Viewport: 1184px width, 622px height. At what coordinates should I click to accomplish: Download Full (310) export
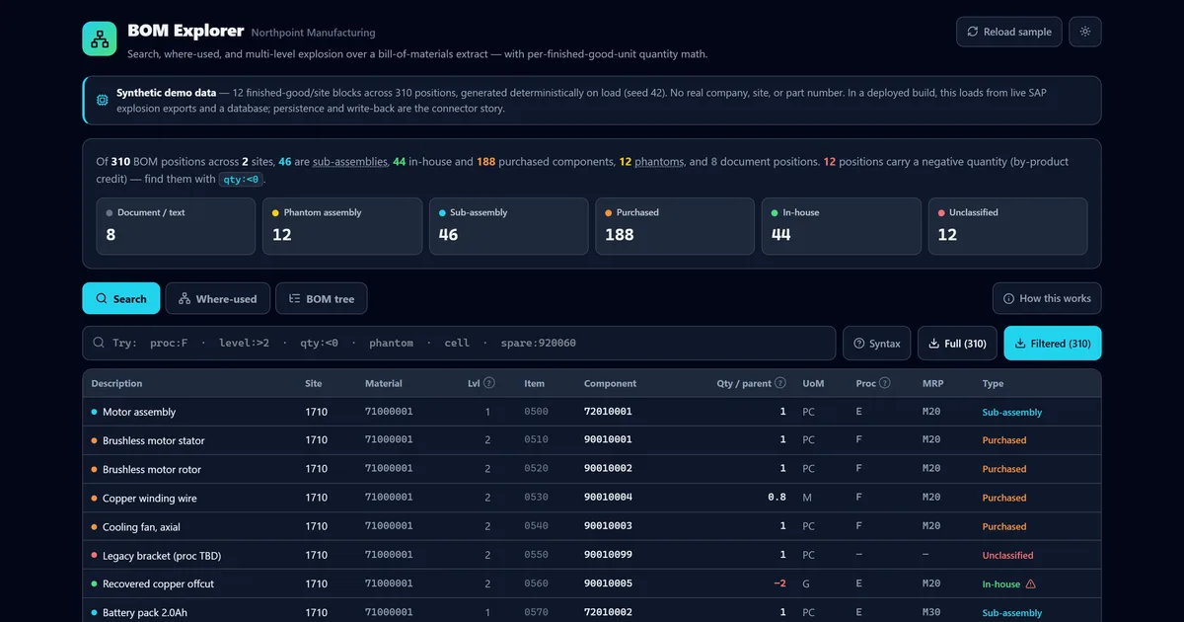[957, 344]
